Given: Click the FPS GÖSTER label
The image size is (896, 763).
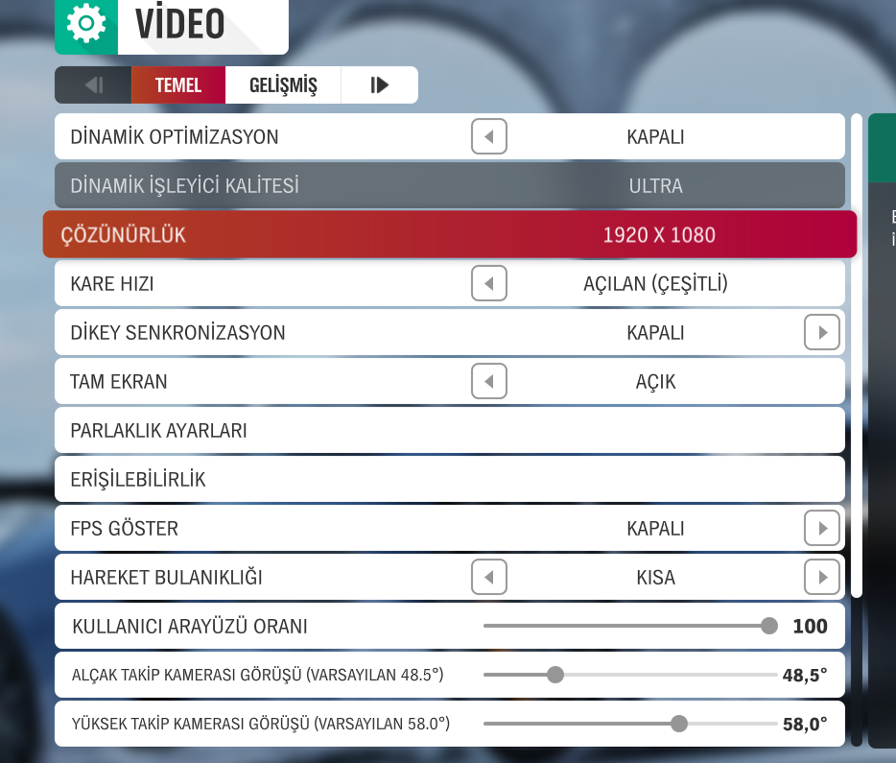Looking at the screenshot, I should [x=124, y=529].
